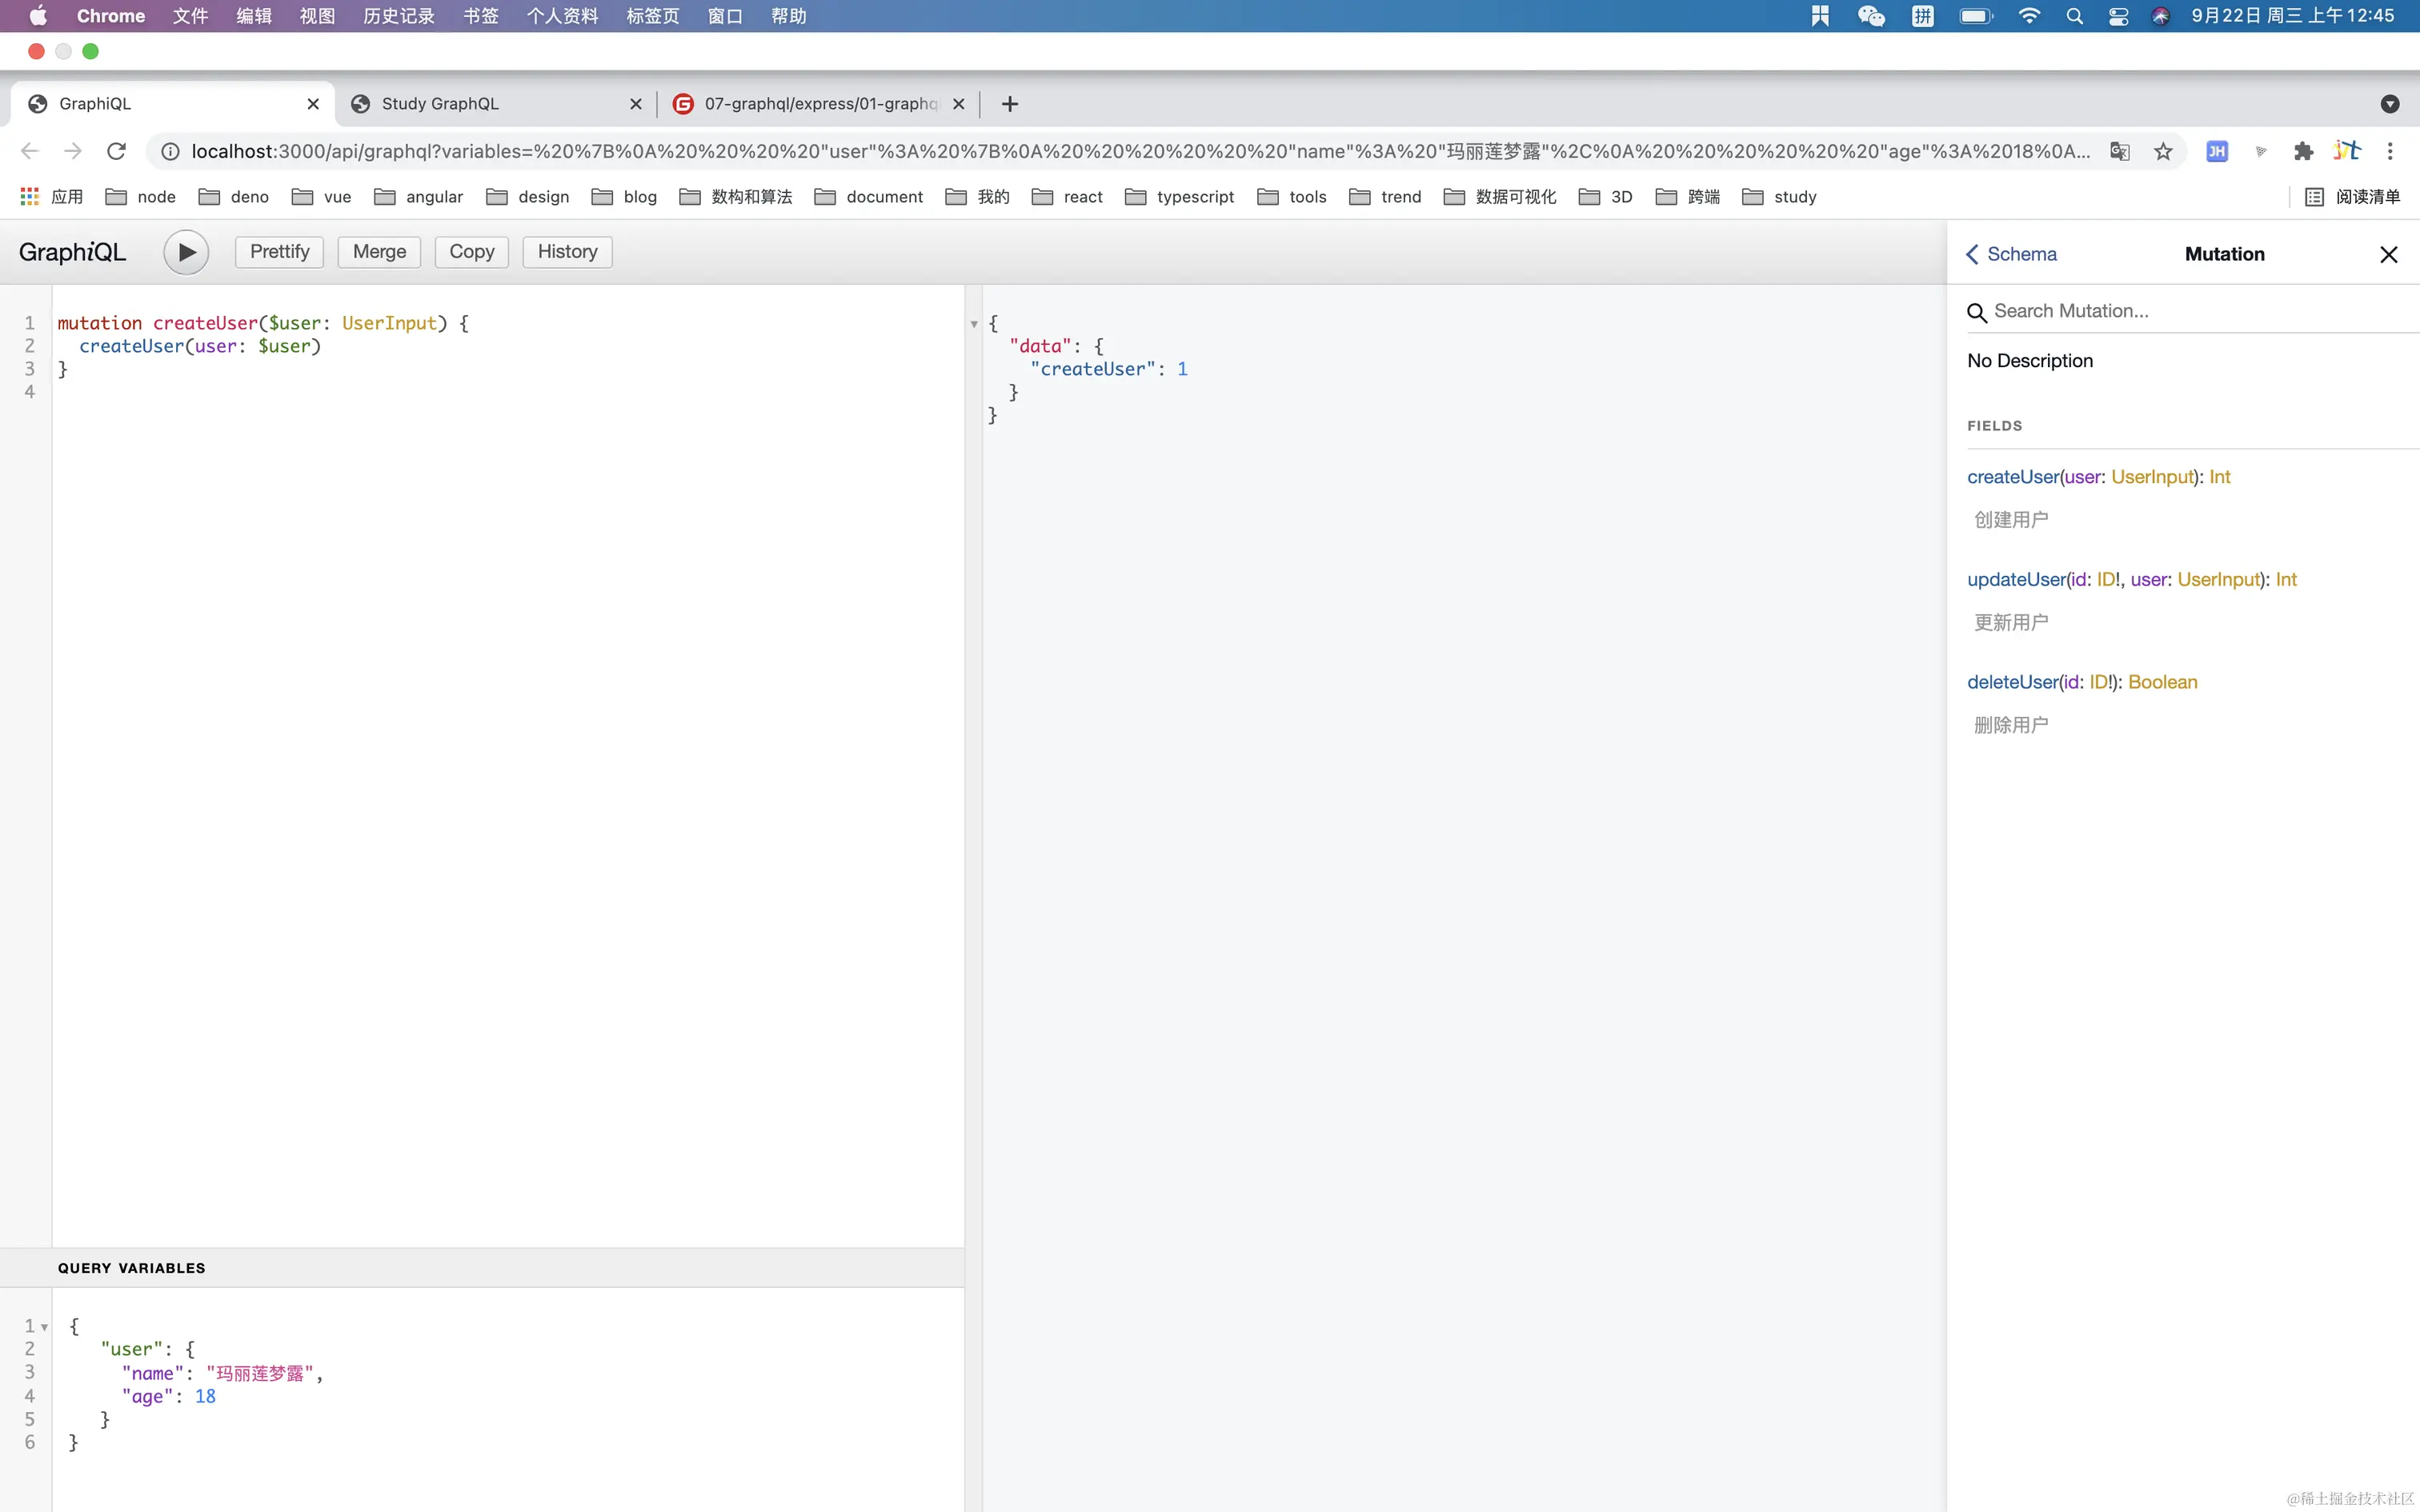Viewport: 2420px width, 1512px height.
Task: Run the GraphQL query with play button
Action: coord(186,252)
